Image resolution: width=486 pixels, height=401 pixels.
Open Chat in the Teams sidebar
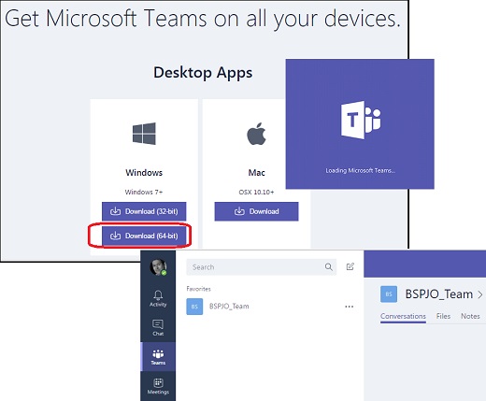click(x=158, y=328)
